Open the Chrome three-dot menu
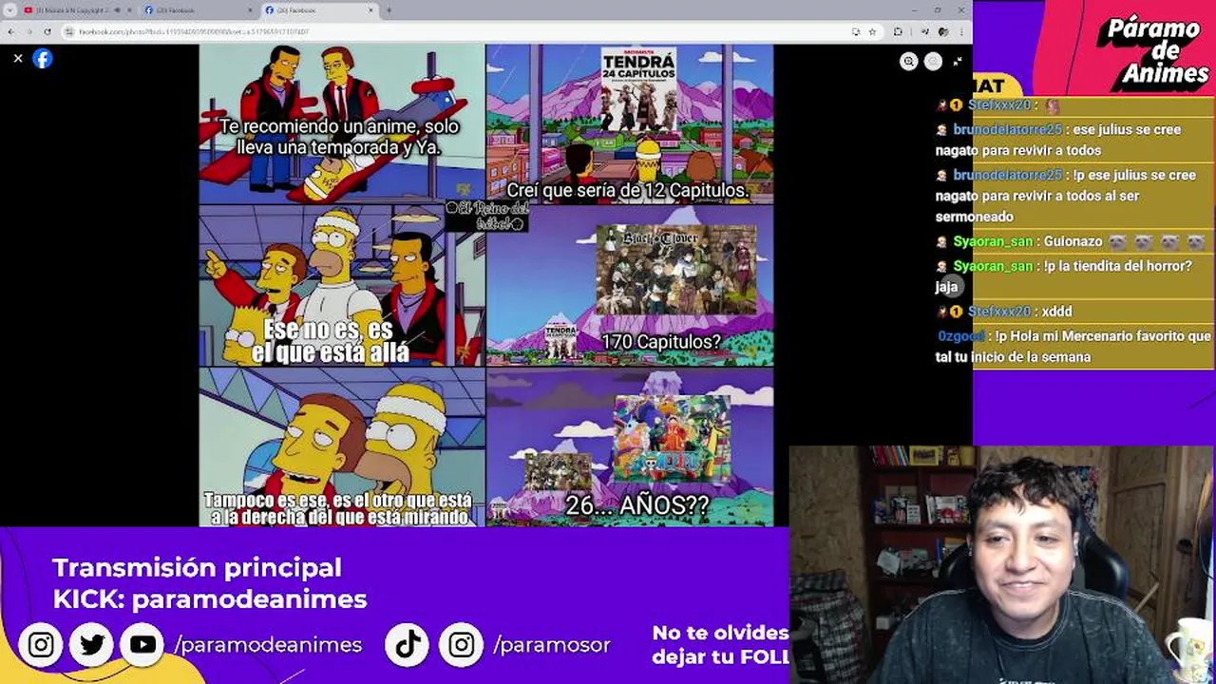Viewport: 1216px width, 684px height. tap(960, 31)
